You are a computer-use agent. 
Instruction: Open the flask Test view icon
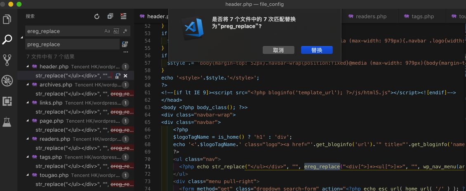[7, 122]
